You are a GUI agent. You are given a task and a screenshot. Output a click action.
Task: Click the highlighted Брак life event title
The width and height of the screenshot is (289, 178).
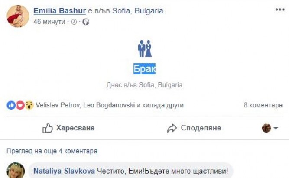[x=144, y=69]
